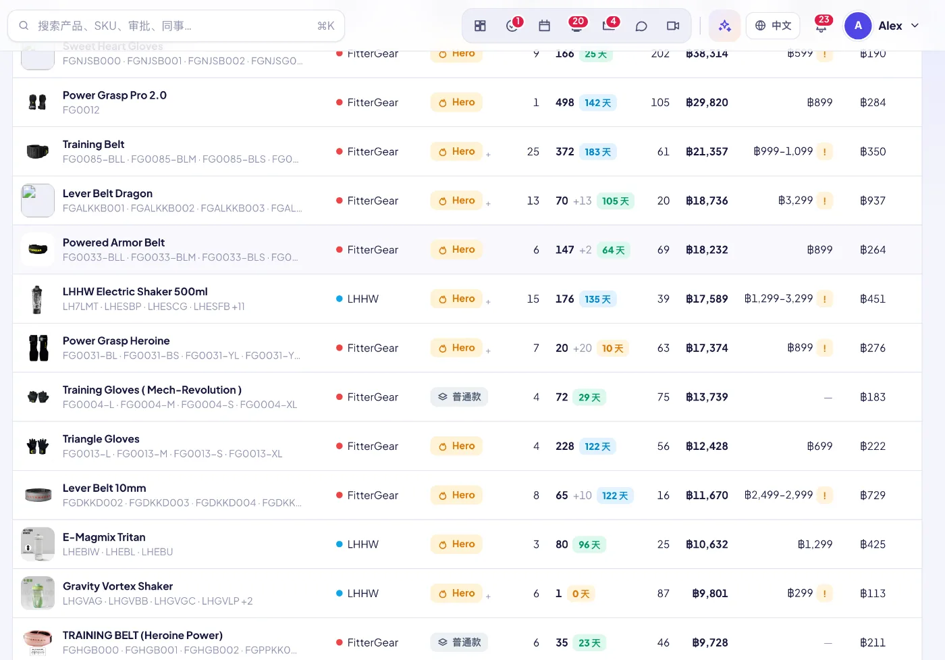Click the Hero badge on Powered Armor Belt row
The height and width of the screenshot is (660, 945).
[x=456, y=250]
